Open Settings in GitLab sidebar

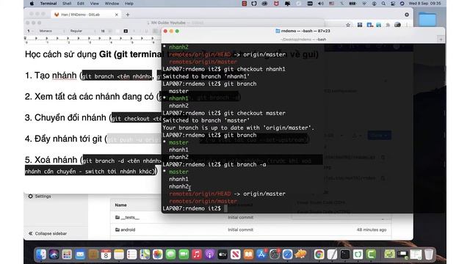pos(40,197)
